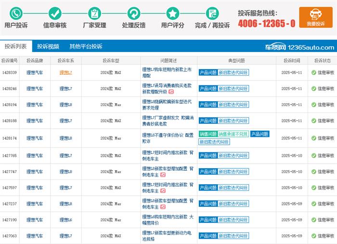Open complaint titled 理想L7厂家虚假发文

point(168,121)
